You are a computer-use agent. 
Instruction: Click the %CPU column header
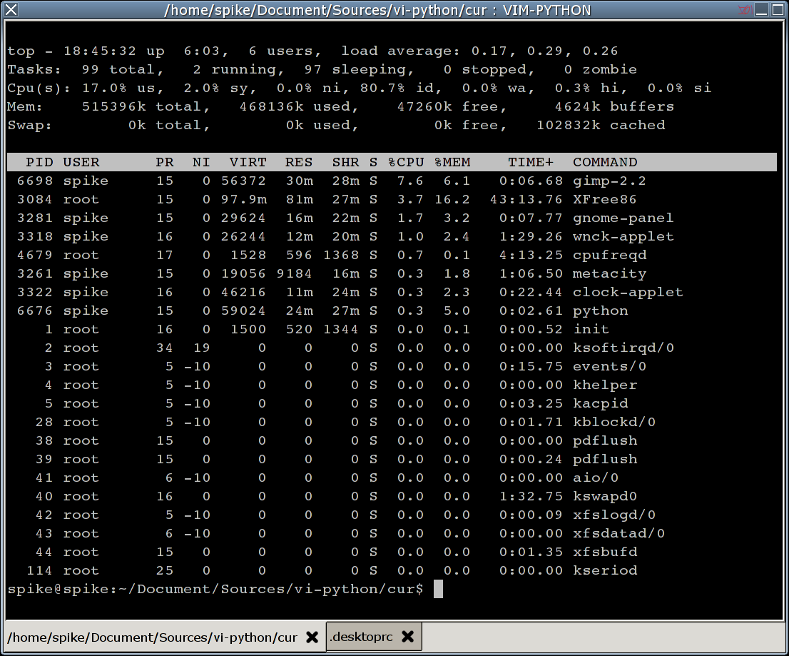pyautogui.click(x=405, y=162)
